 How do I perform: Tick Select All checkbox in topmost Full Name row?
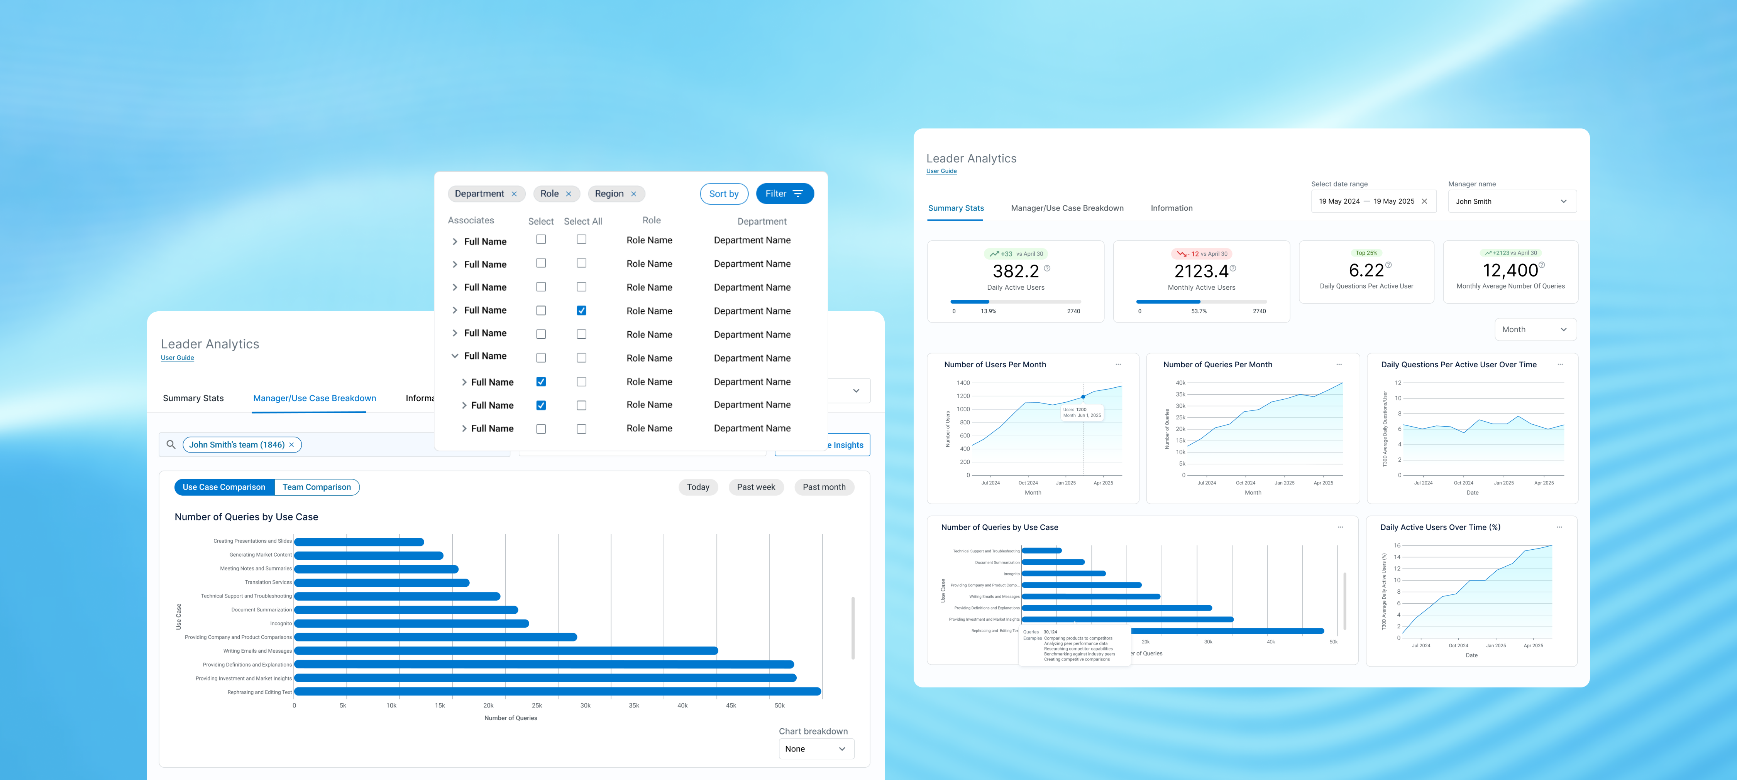581,239
